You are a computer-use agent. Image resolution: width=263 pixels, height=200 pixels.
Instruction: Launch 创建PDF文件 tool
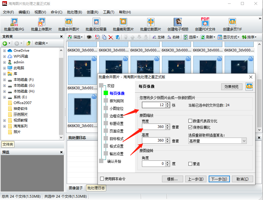coord(205,25)
